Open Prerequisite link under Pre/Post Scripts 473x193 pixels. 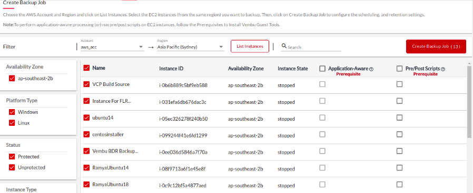click(426, 74)
